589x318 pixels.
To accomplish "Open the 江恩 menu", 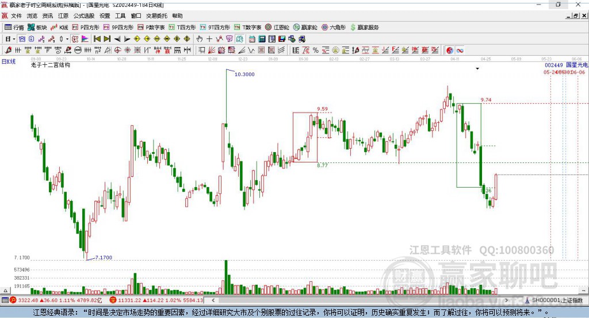I will pyautogui.click(x=63, y=15).
